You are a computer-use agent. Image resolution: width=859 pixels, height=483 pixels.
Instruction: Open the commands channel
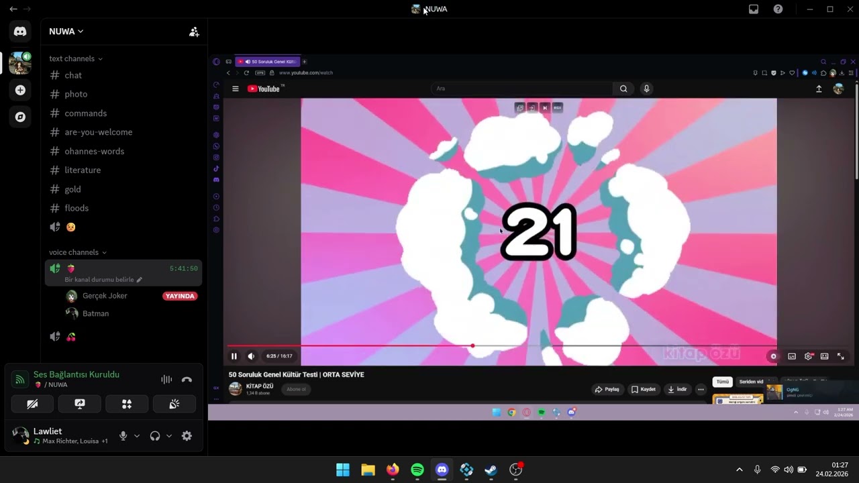tap(123, 113)
